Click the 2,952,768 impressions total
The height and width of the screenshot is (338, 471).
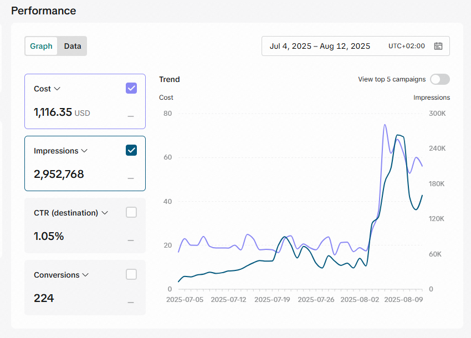click(59, 174)
